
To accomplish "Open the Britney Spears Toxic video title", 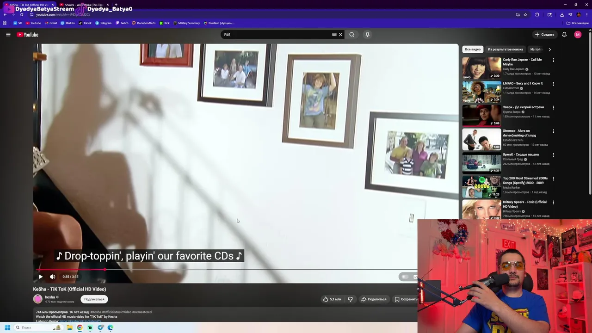I will (524, 204).
